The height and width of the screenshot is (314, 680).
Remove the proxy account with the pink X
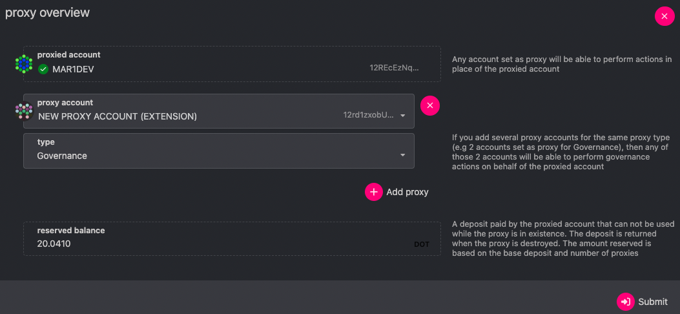430,106
